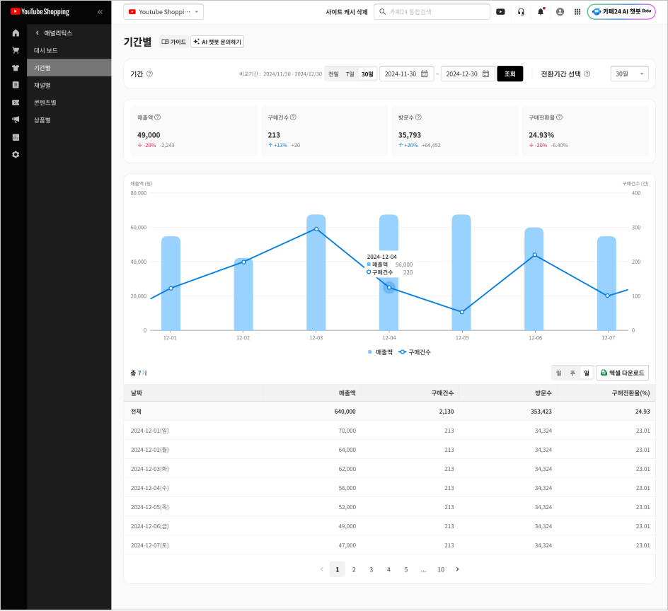Click the help icon next to 전환기간 선택
This screenshot has height=611, width=668.
point(587,74)
